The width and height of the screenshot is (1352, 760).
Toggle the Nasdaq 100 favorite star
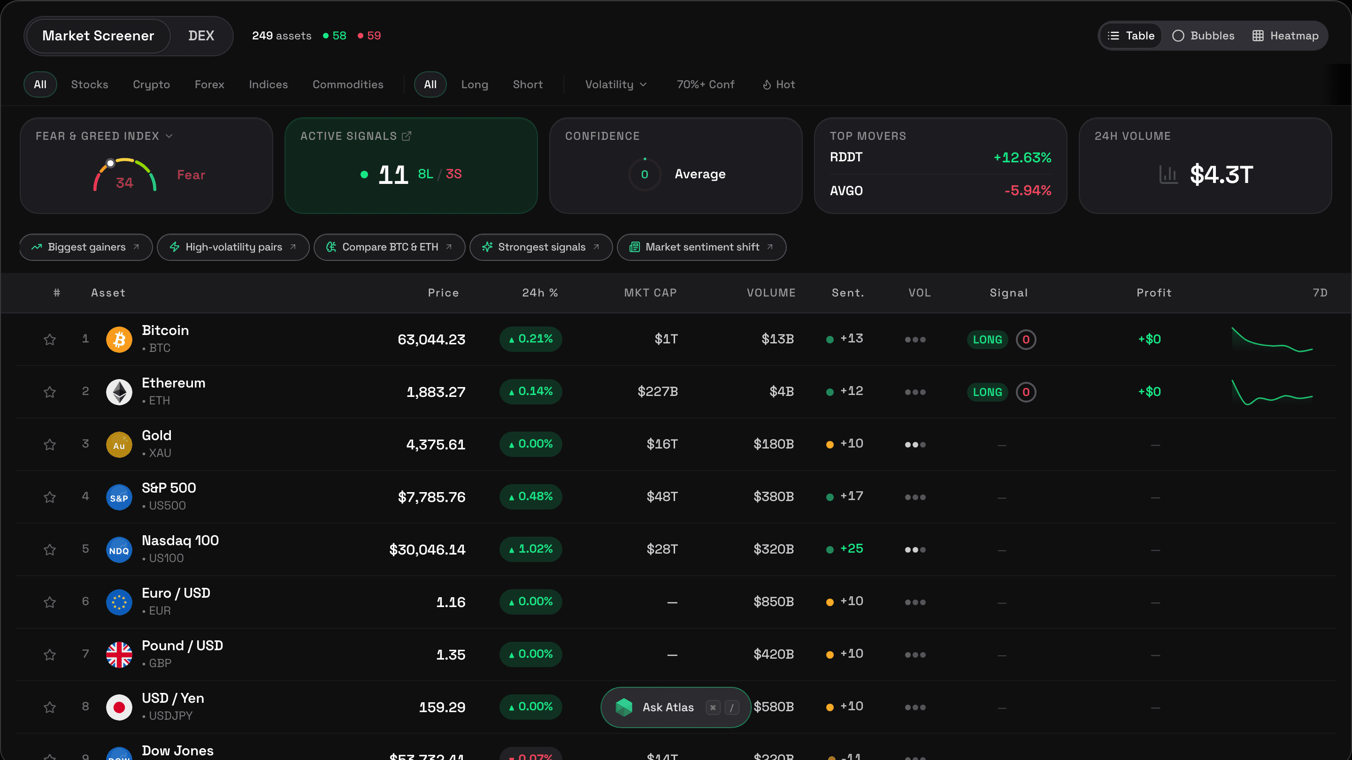50,549
